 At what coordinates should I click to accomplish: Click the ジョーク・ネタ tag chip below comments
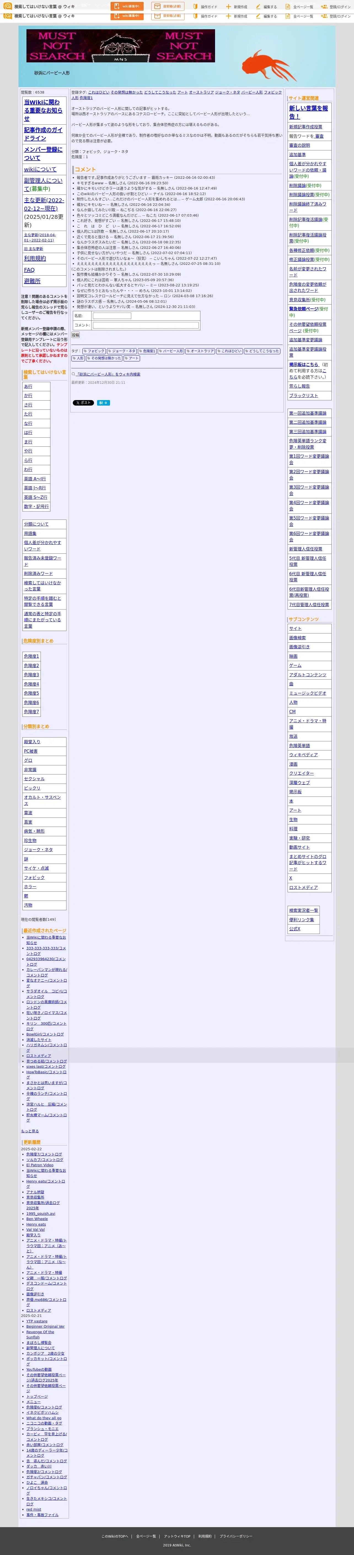point(122,351)
